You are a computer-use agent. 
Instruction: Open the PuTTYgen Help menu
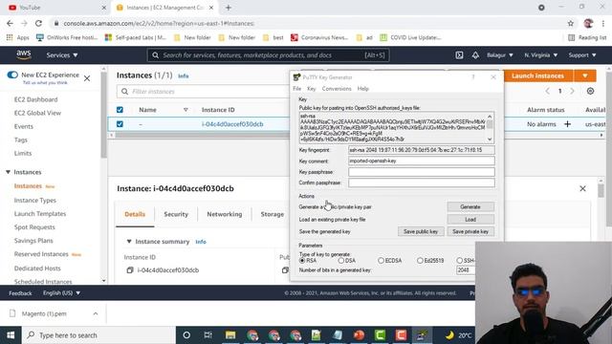[x=363, y=89]
